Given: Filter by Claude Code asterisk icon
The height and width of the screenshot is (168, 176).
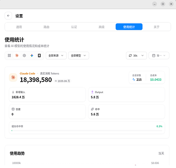Looking at the screenshot, I should pyautogui.click(x=17, y=56).
